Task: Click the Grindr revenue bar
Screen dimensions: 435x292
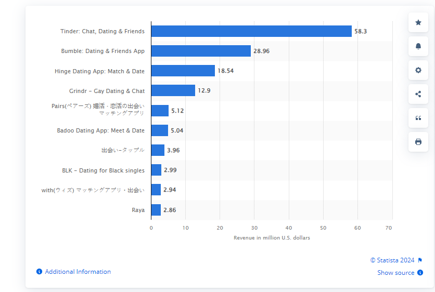Action: point(173,90)
